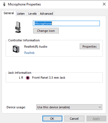Click the Device usage label

coord(16,107)
